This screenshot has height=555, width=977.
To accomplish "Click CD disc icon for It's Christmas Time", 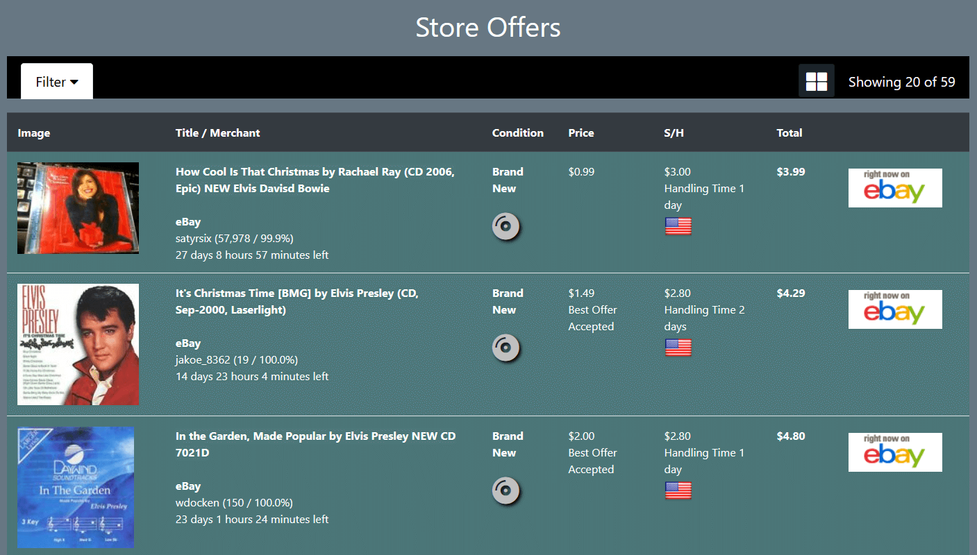I will point(506,348).
